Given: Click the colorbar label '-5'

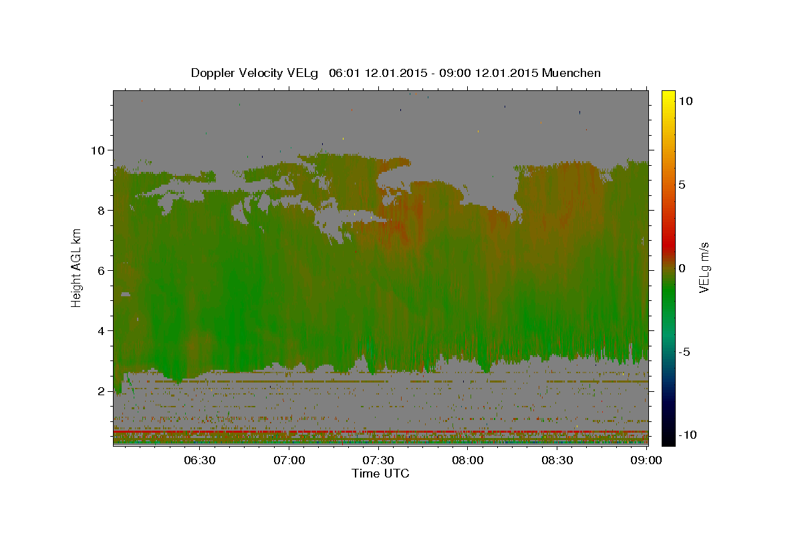Looking at the screenshot, I should tap(684, 352).
